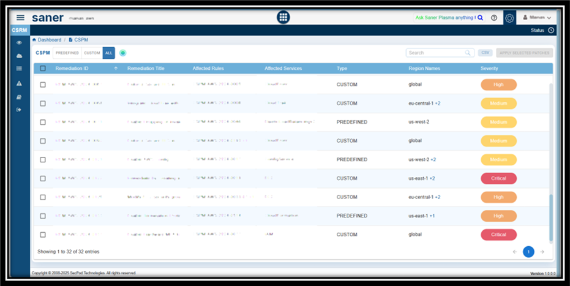
Task: Open the user account dropdown chevron
Action: coord(549,18)
